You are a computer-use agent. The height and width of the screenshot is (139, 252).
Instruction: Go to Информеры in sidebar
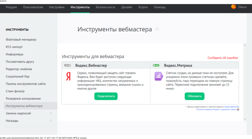pos(14,54)
